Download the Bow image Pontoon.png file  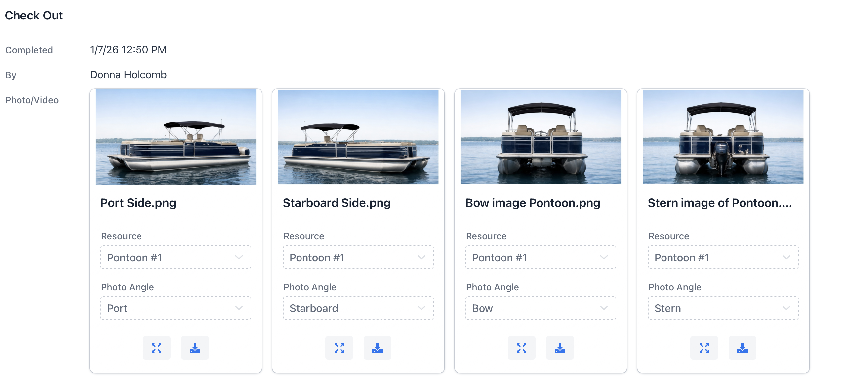560,347
